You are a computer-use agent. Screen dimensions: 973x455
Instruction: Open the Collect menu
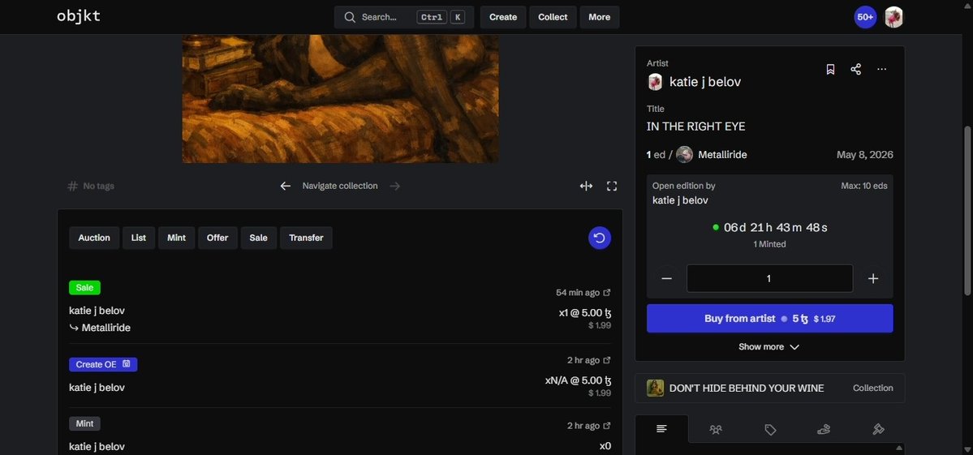tap(553, 17)
